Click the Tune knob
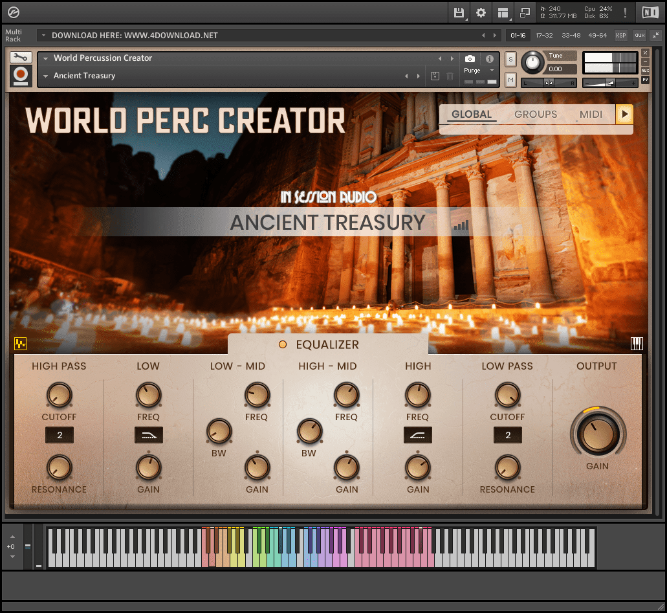This screenshot has height=613, width=667. pos(532,63)
